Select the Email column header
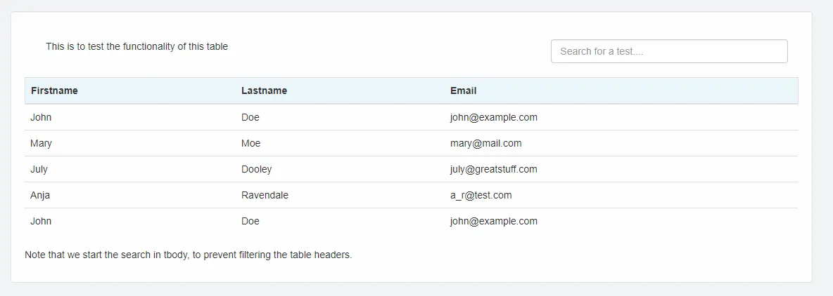This screenshot has width=833, height=296. coord(463,90)
